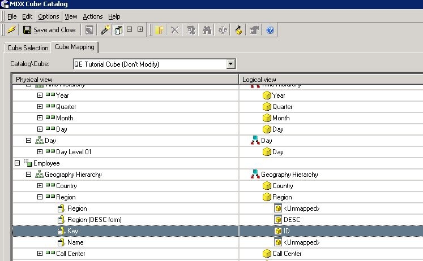Collapse the Region node in the tree

click(x=40, y=197)
